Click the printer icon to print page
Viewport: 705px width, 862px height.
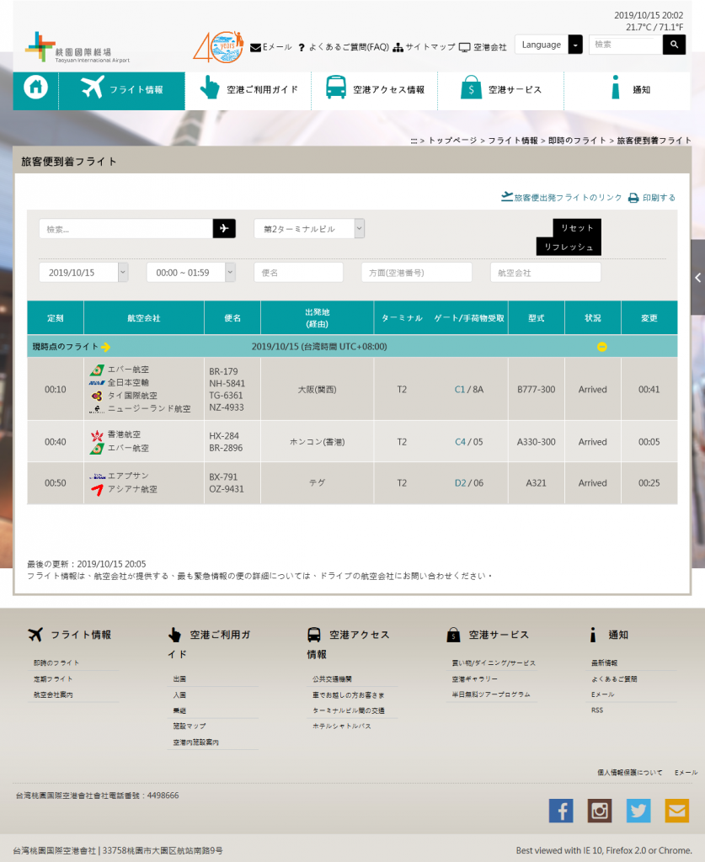pos(633,198)
